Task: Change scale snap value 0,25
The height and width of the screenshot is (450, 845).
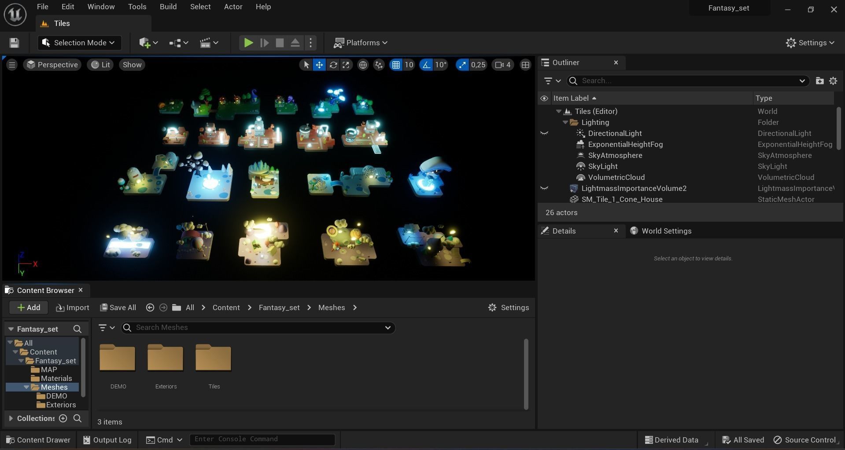Action: click(478, 65)
